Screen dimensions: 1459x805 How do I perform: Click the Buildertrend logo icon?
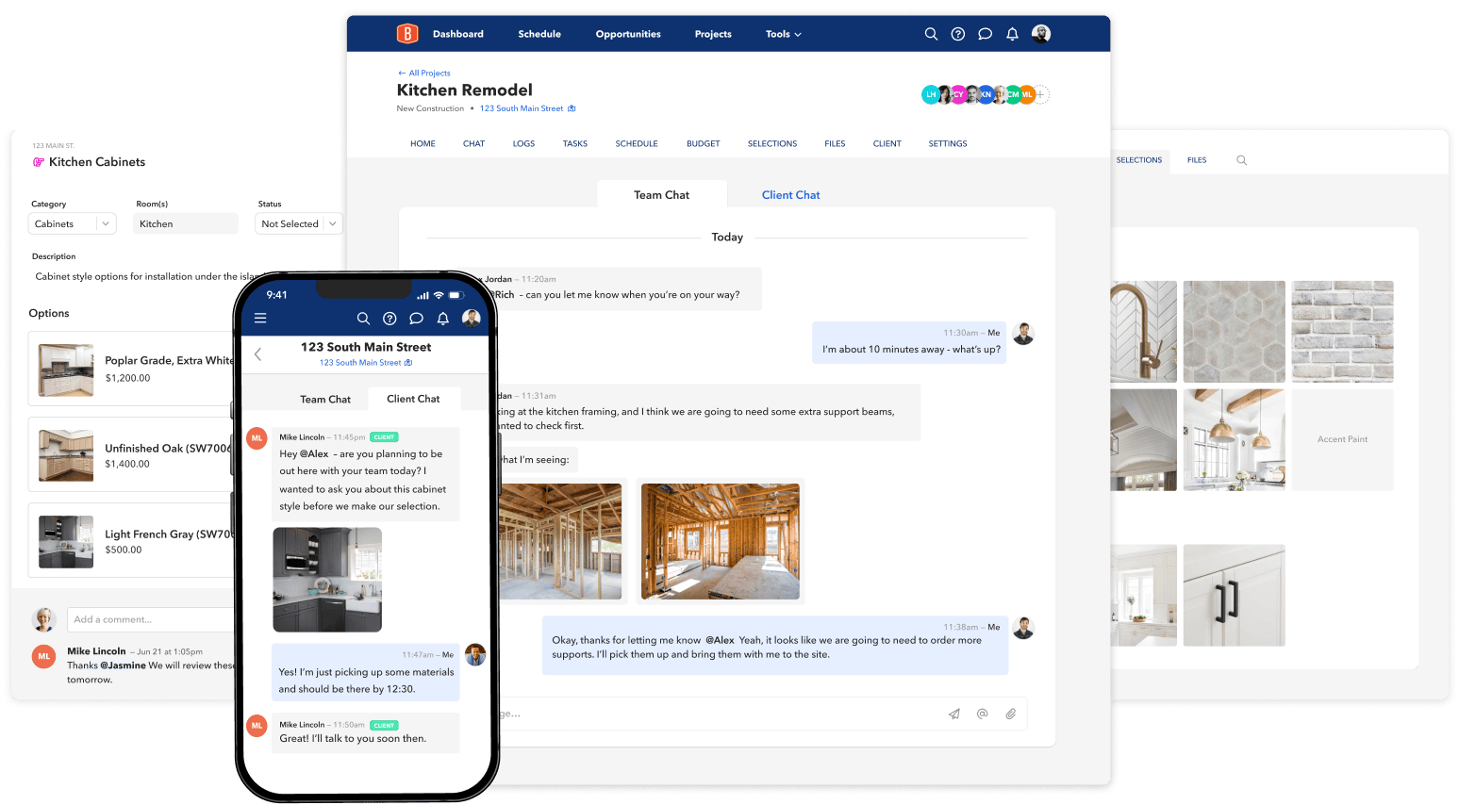coord(406,33)
